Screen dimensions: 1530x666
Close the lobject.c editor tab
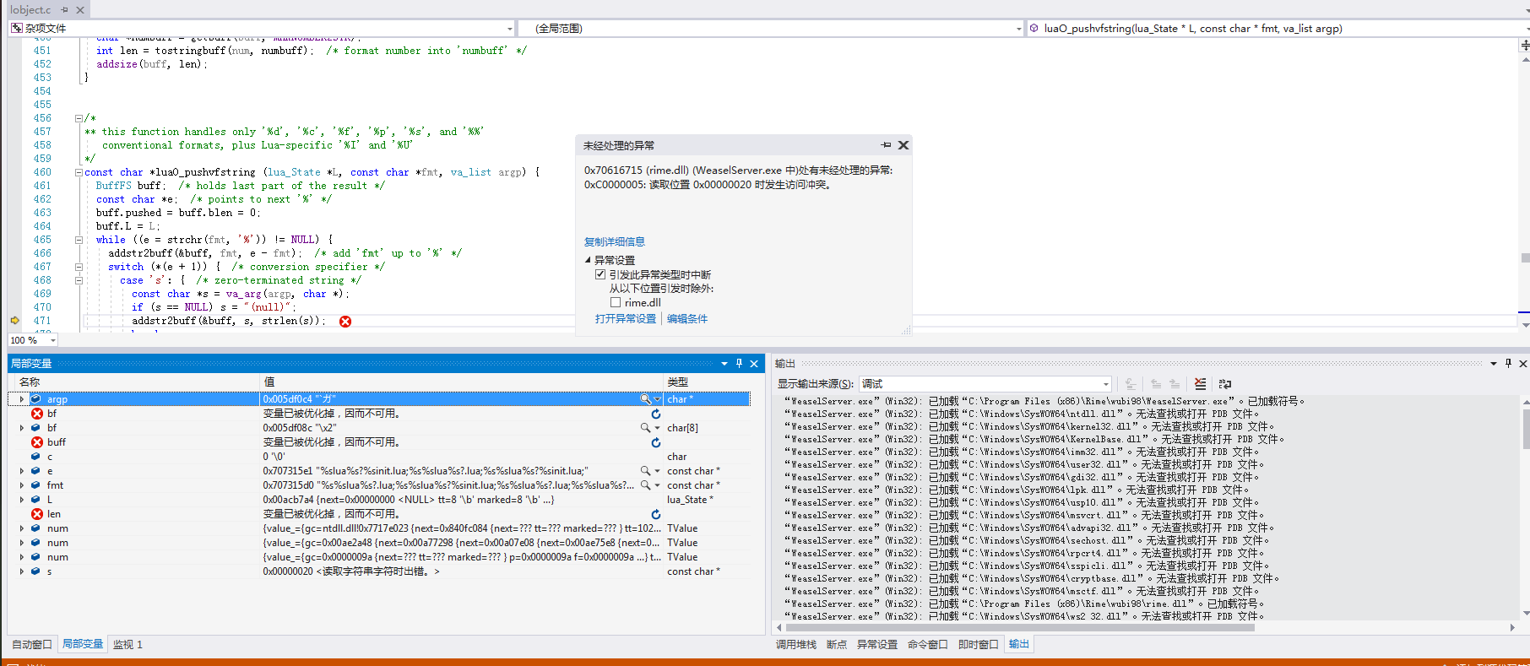80,10
